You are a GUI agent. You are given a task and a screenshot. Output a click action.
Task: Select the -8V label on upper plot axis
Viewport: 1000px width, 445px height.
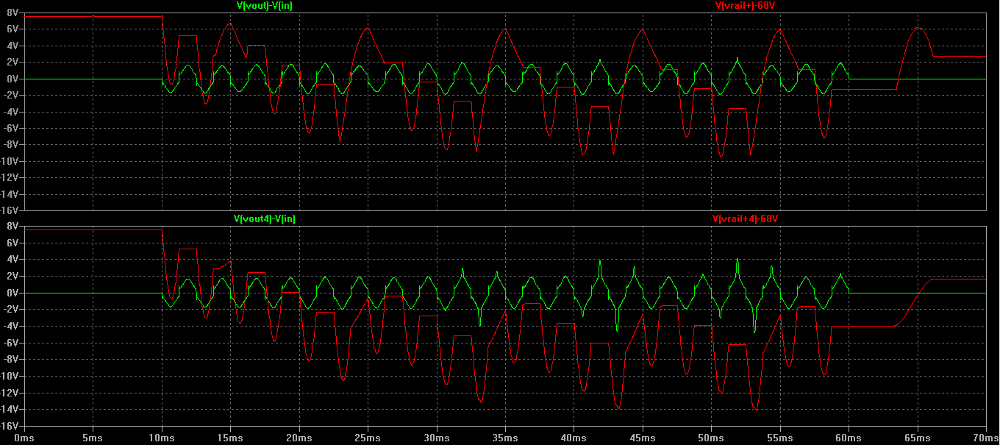click(10, 145)
